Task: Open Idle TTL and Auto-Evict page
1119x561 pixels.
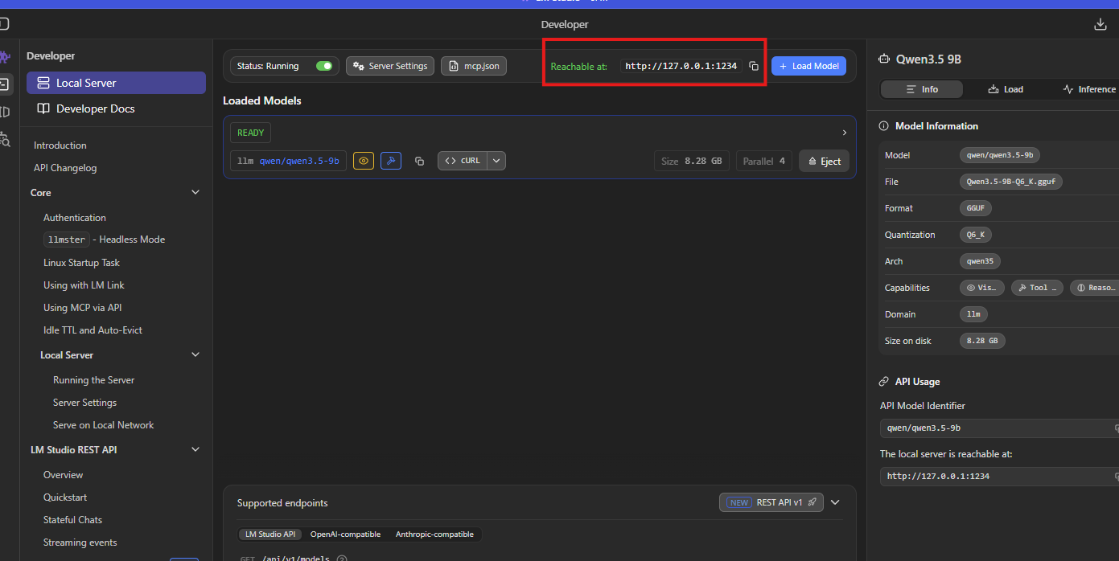Action: coord(93,330)
